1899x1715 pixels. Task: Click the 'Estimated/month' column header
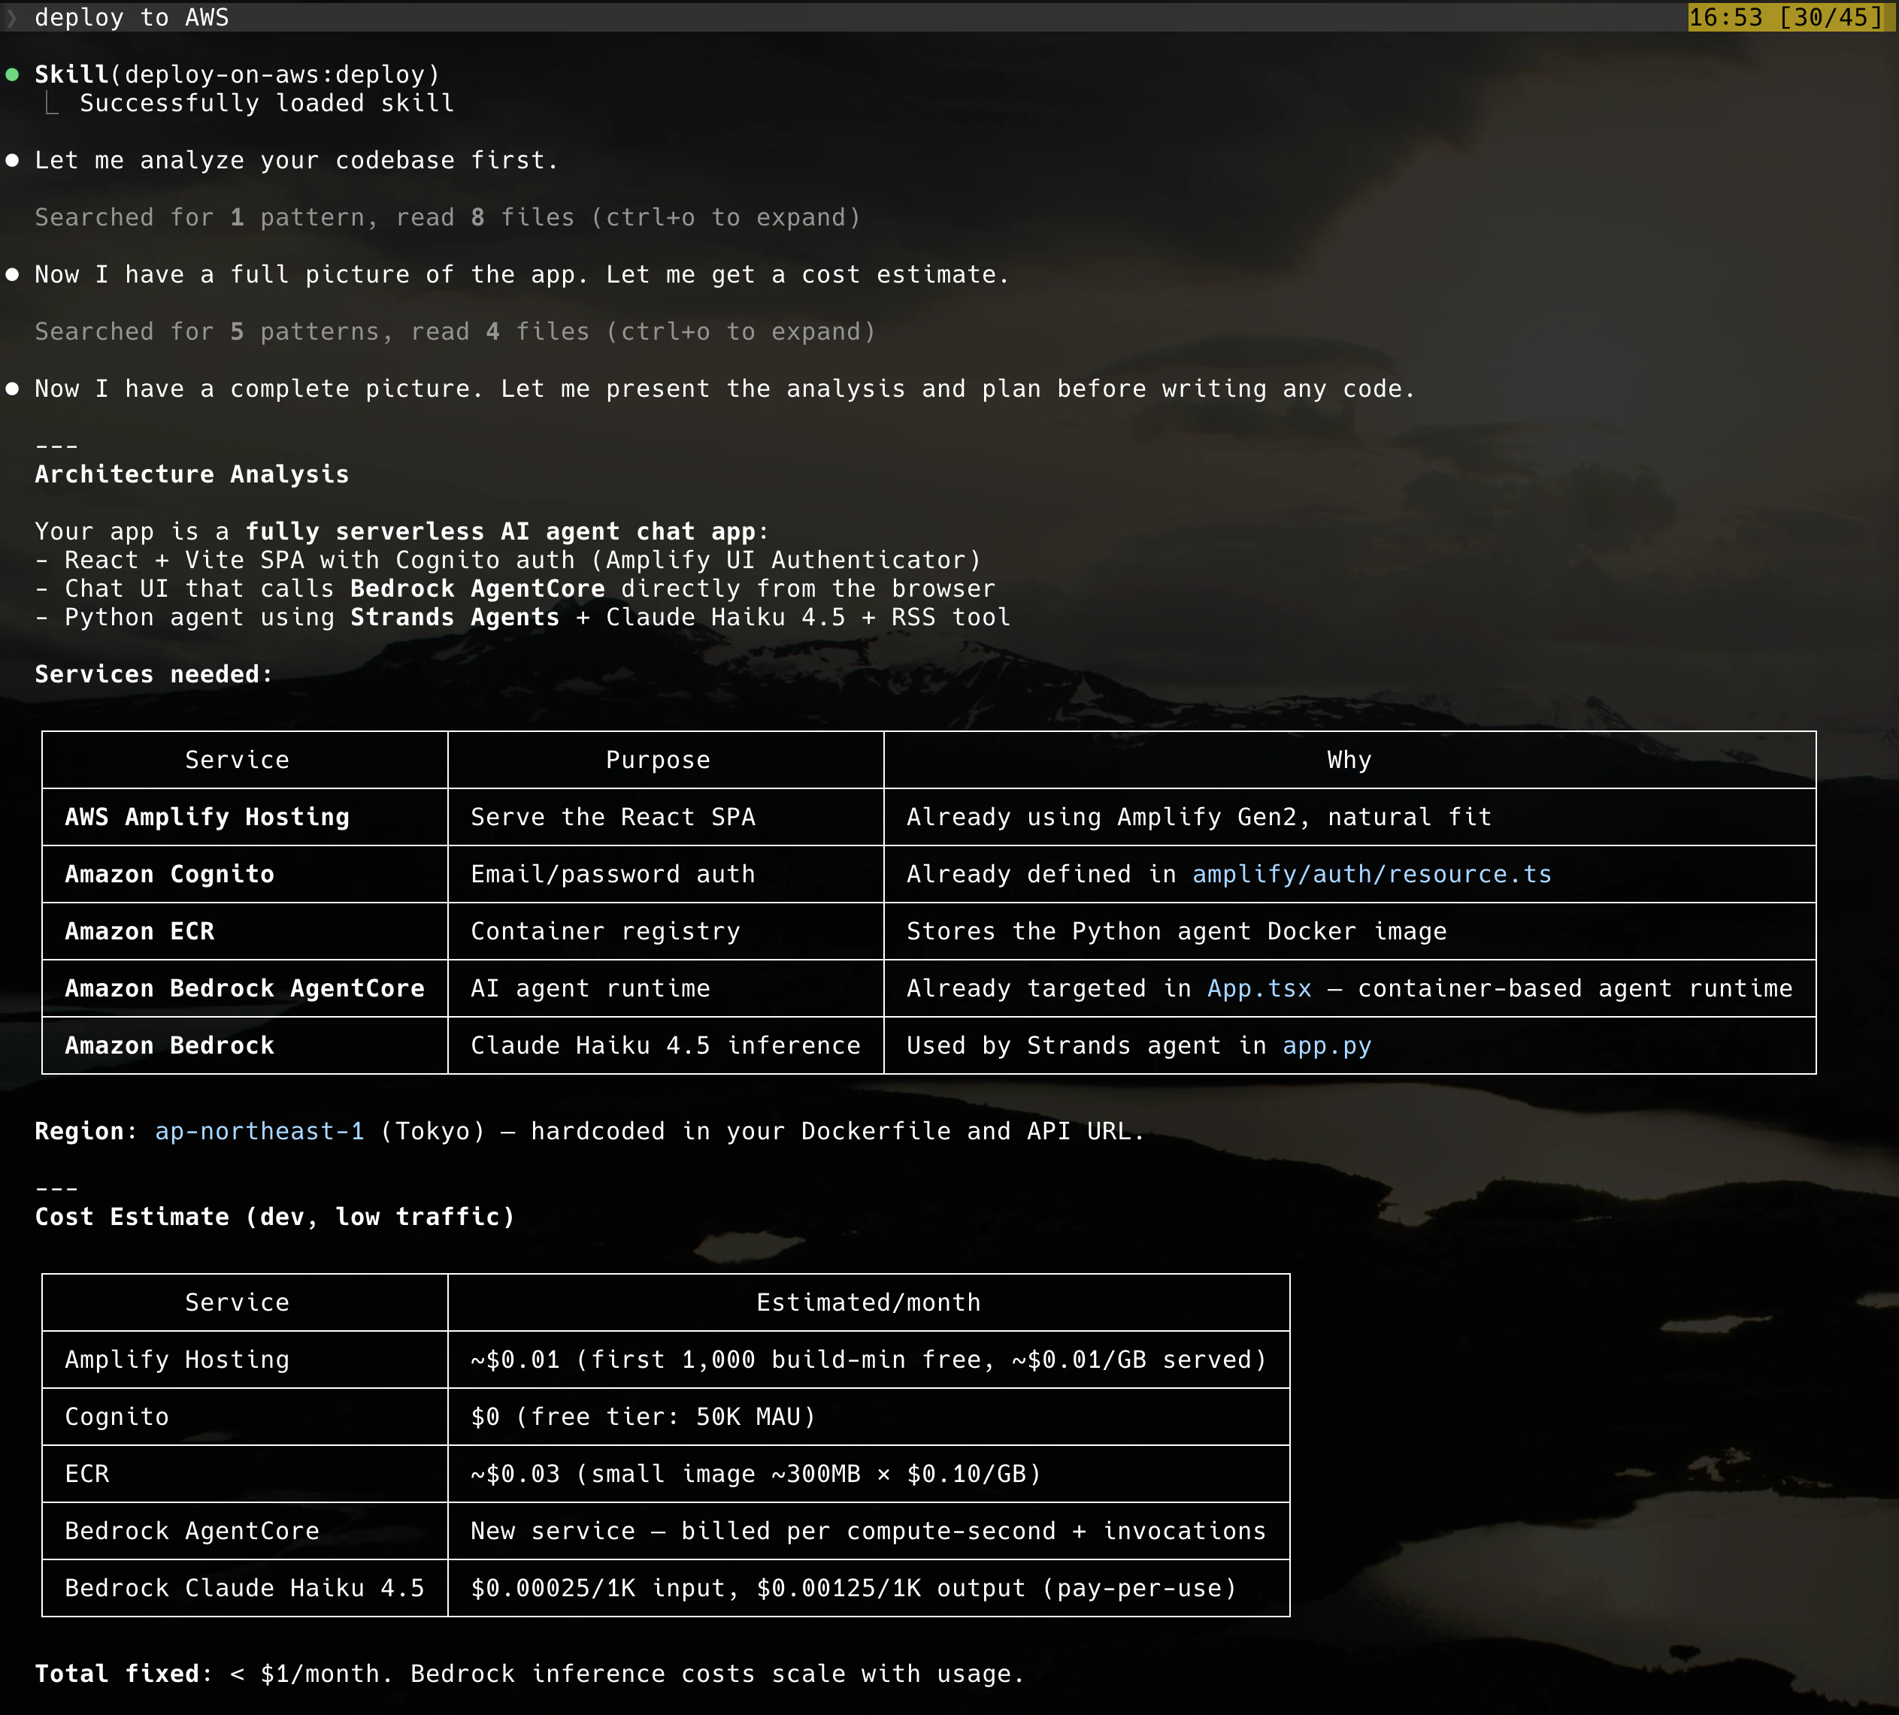[x=868, y=1302]
